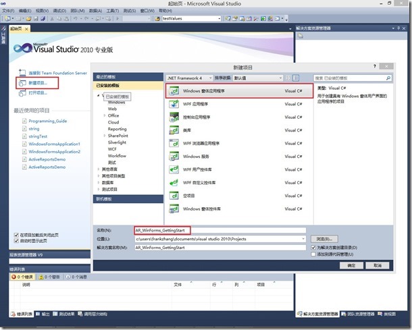Enable 添加到源代码管理 checkbox
The height and width of the screenshot is (330, 412).
(x=313, y=254)
